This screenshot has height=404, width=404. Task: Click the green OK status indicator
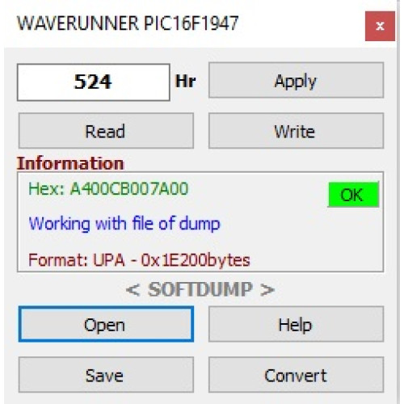tap(353, 195)
